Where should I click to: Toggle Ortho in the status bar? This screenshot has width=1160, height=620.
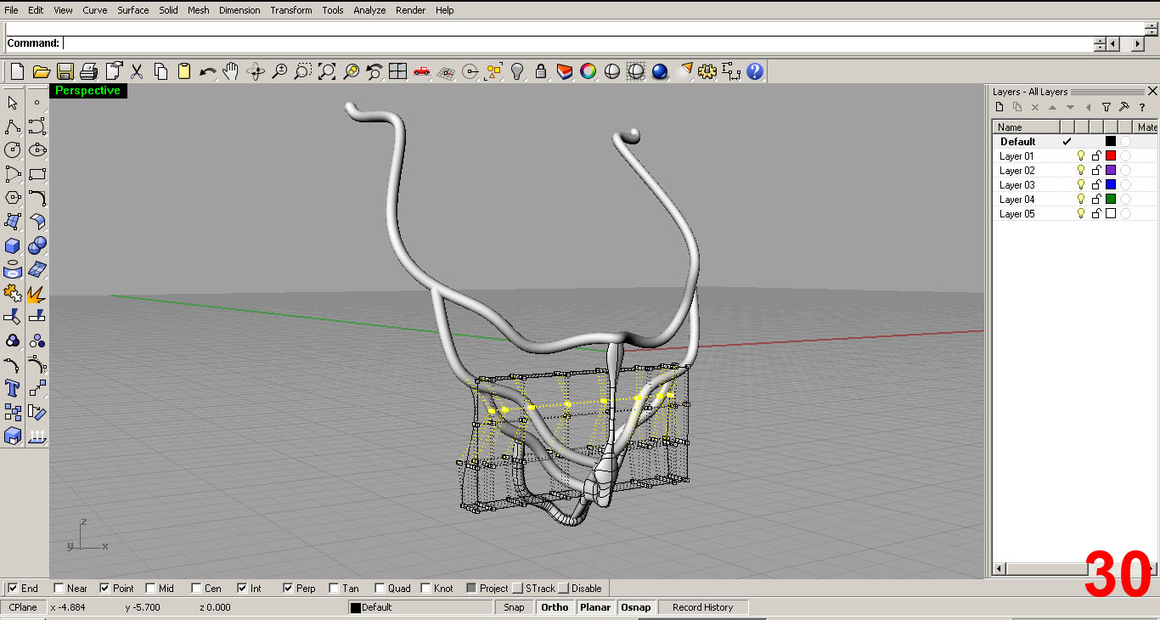[x=555, y=607]
